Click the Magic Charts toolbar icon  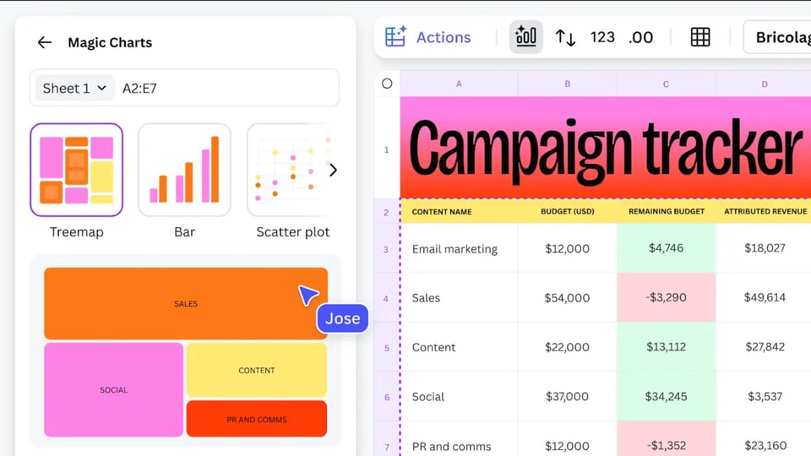tap(526, 36)
